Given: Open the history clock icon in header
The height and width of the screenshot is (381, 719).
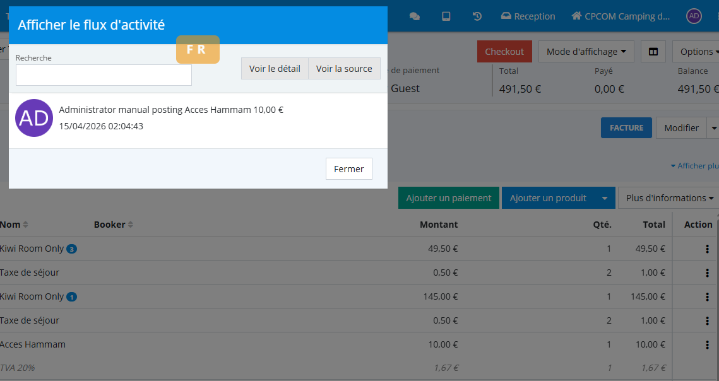Looking at the screenshot, I should [x=478, y=16].
